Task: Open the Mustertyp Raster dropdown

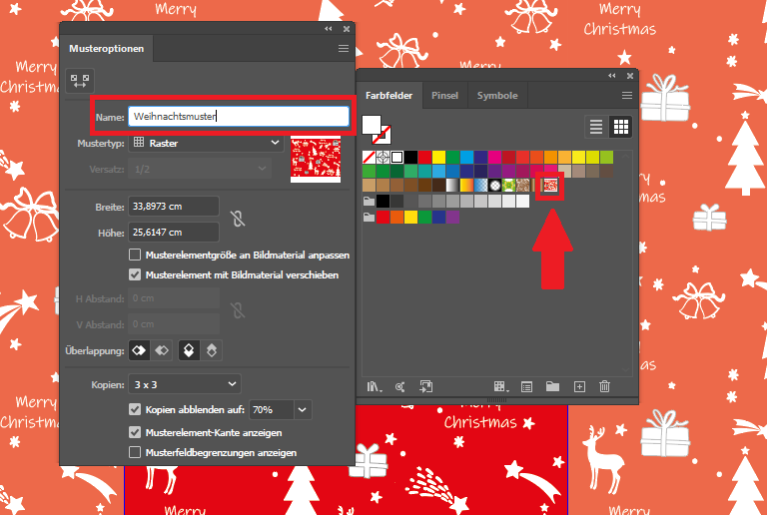Action: pyautogui.click(x=208, y=144)
